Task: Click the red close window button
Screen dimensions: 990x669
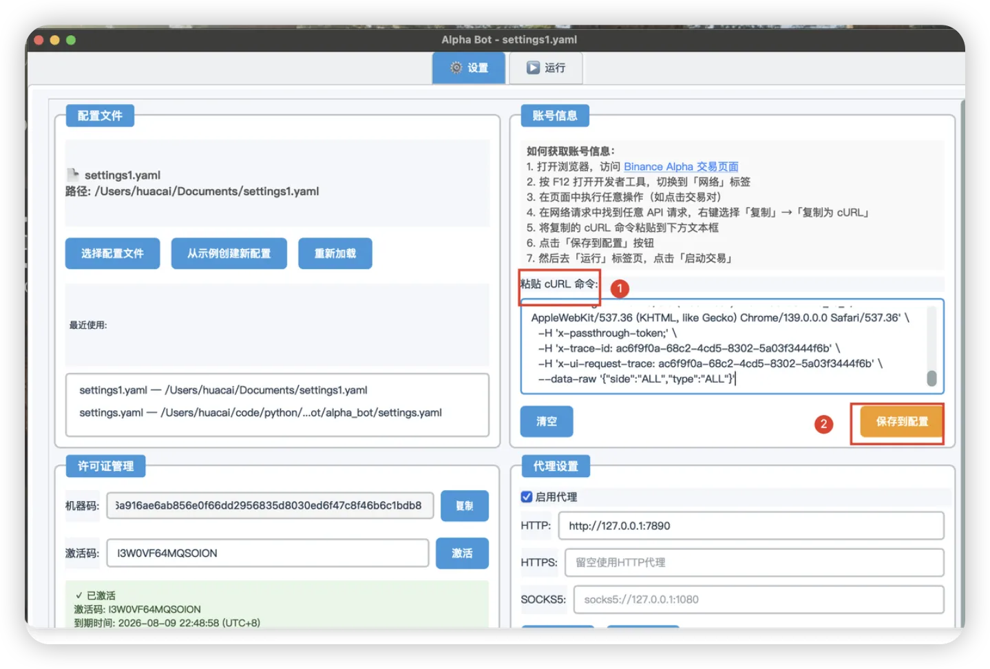Action: point(39,40)
